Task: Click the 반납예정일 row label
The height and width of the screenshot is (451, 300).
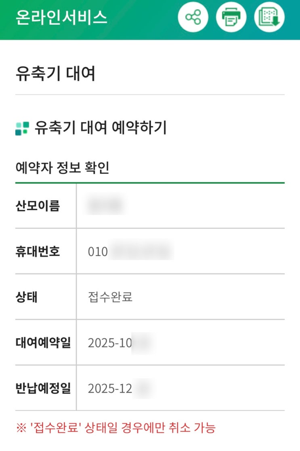Action: (x=43, y=389)
